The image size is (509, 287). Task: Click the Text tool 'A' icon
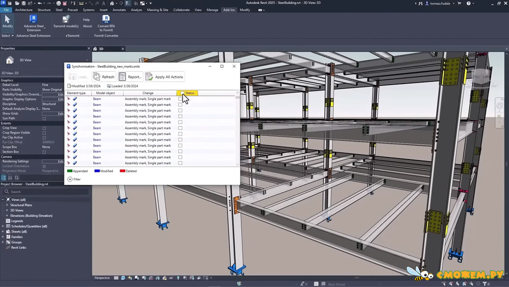pos(103,3)
